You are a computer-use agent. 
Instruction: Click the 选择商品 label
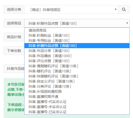tap(14, 23)
